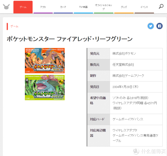167x156 pixels.
Task: Open the イベント navigation tab
Action: pos(144,7)
